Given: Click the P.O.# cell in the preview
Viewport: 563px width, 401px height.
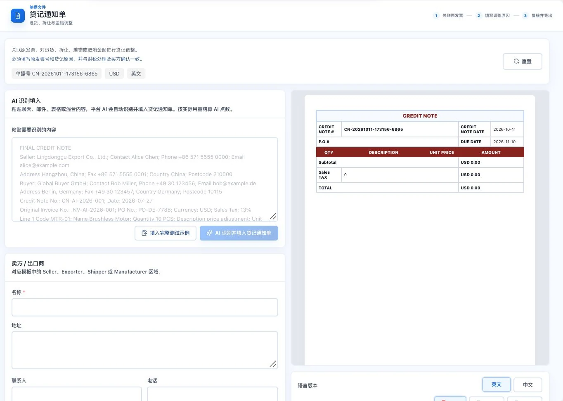Looking at the screenshot, I should tap(388, 142).
